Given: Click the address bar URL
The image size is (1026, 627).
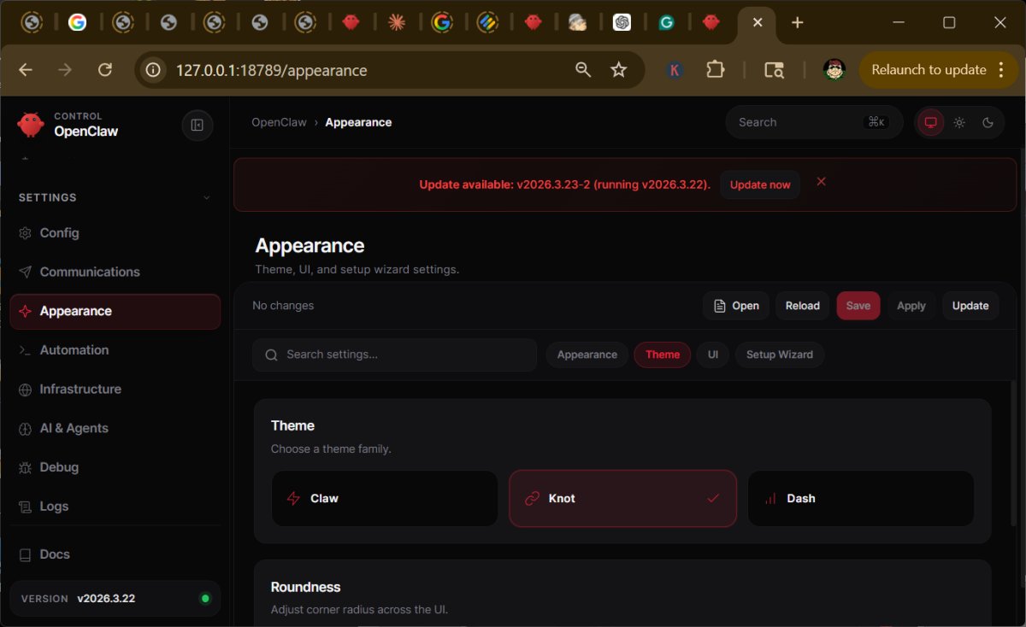Looking at the screenshot, I should [272, 70].
